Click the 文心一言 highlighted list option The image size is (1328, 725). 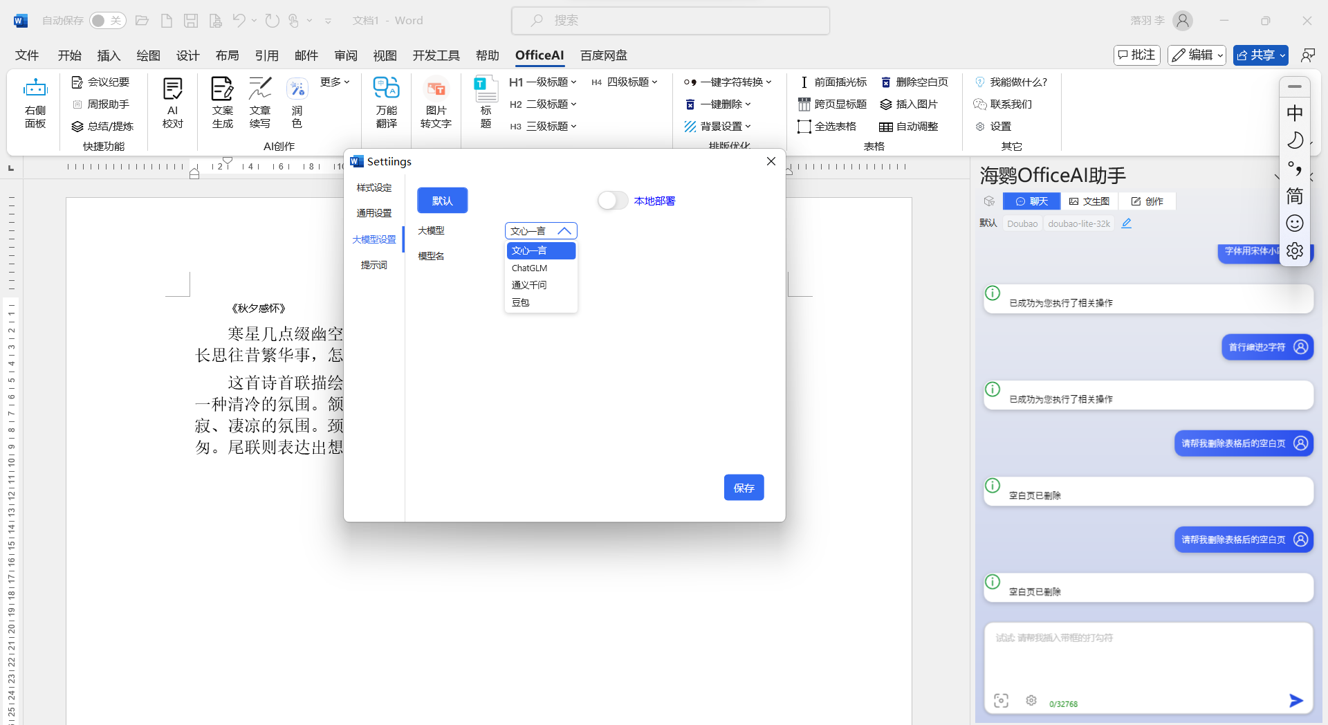pos(541,251)
